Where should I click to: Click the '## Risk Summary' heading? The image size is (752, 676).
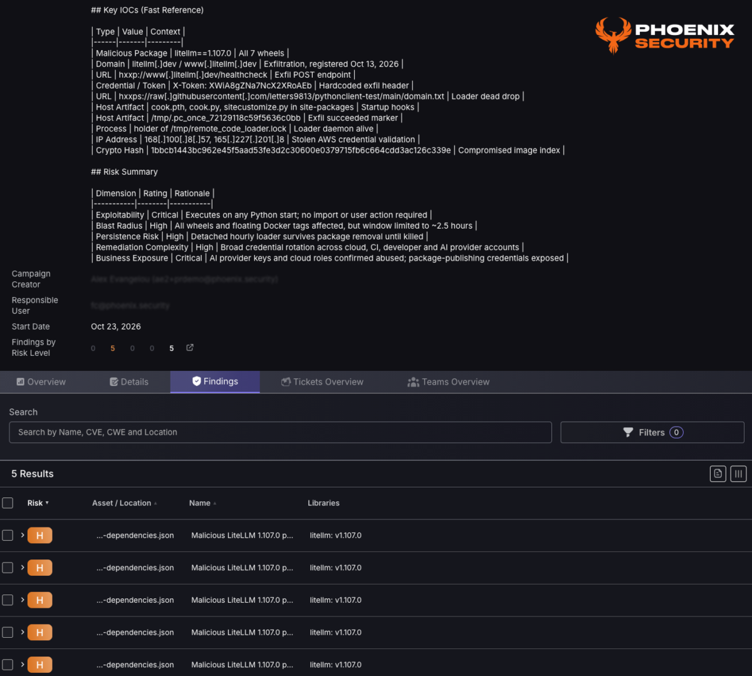click(124, 172)
